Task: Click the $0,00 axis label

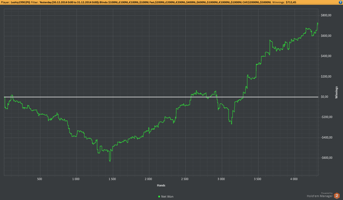Action: coord(324,97)
